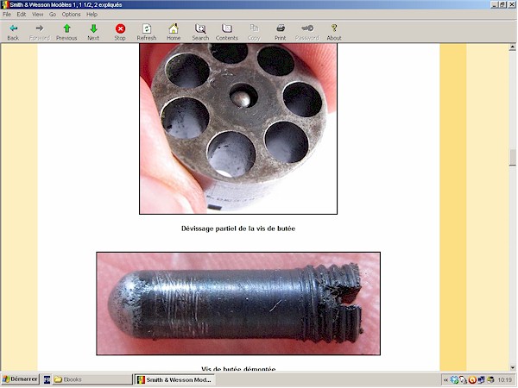Open the Search tool in the toolbar
The image size is (518, 388).
tap(200, 28)
